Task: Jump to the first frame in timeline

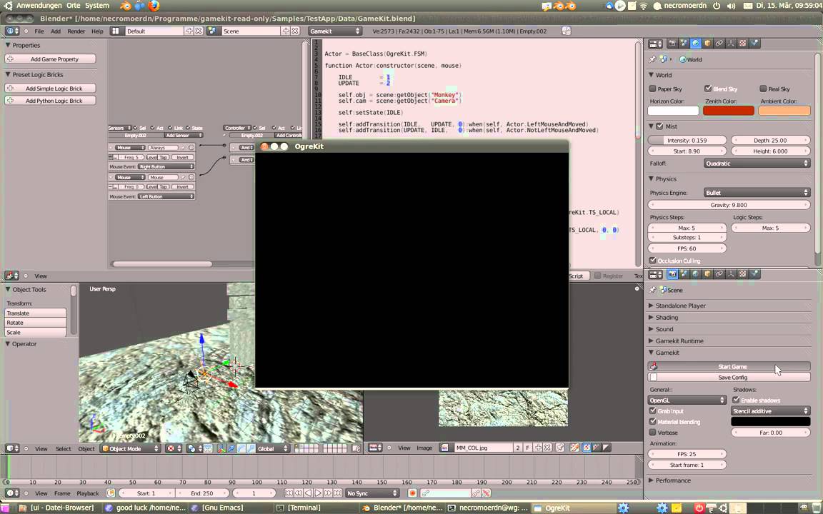Action: 289,493
